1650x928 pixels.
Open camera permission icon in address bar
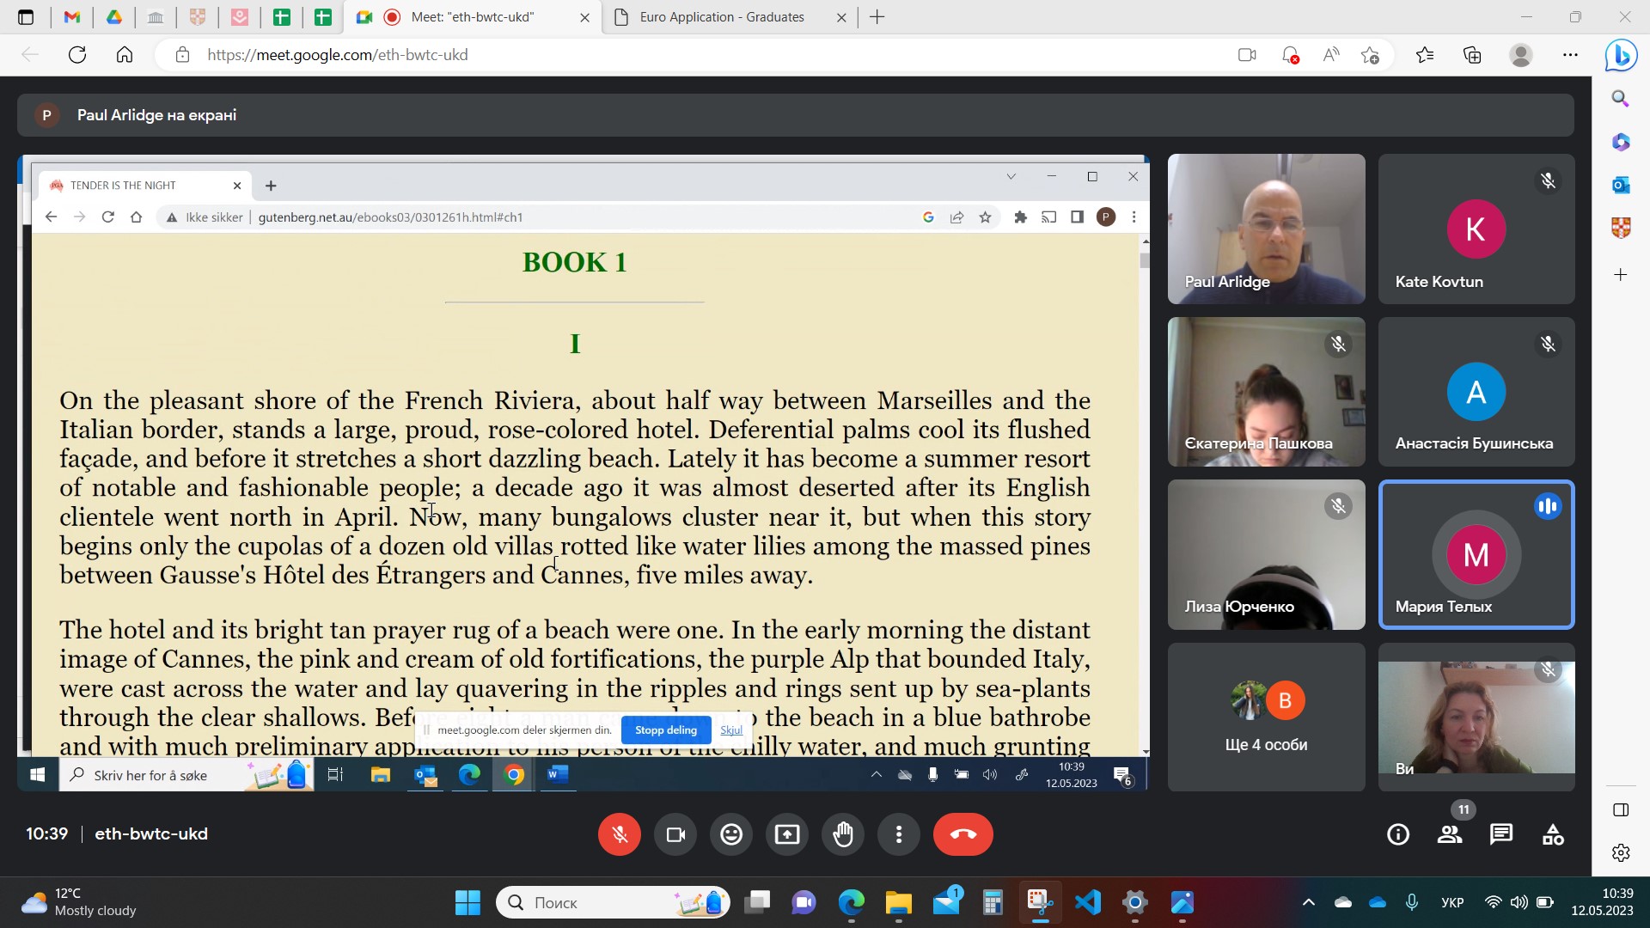click(1247, 55)
